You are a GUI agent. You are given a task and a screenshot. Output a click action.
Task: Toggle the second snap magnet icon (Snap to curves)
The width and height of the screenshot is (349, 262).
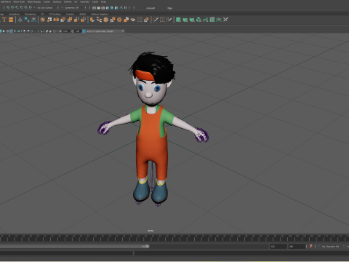[12, 8]
